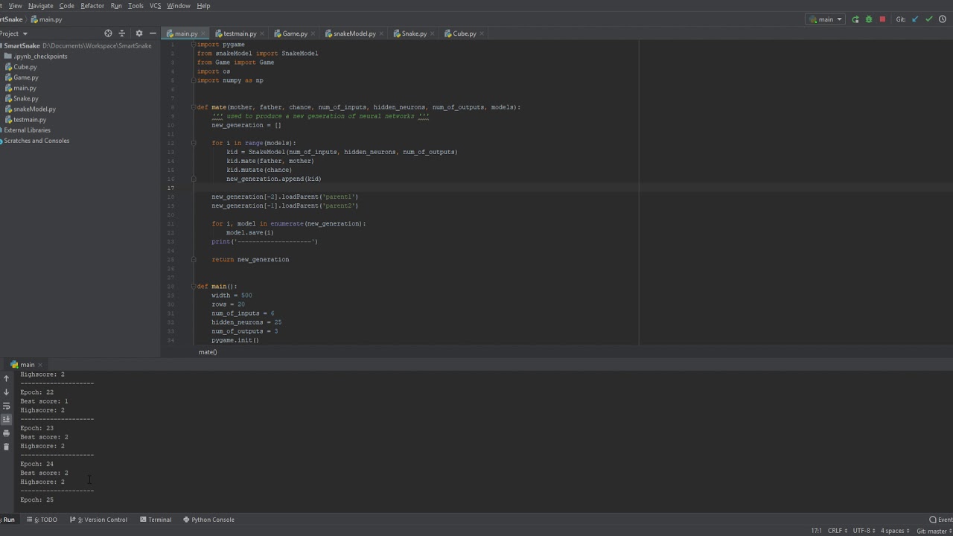Toggle scroll-to-end in the Run console
The width and height of the screenshot is (953, 536).
tap(7, 419)
